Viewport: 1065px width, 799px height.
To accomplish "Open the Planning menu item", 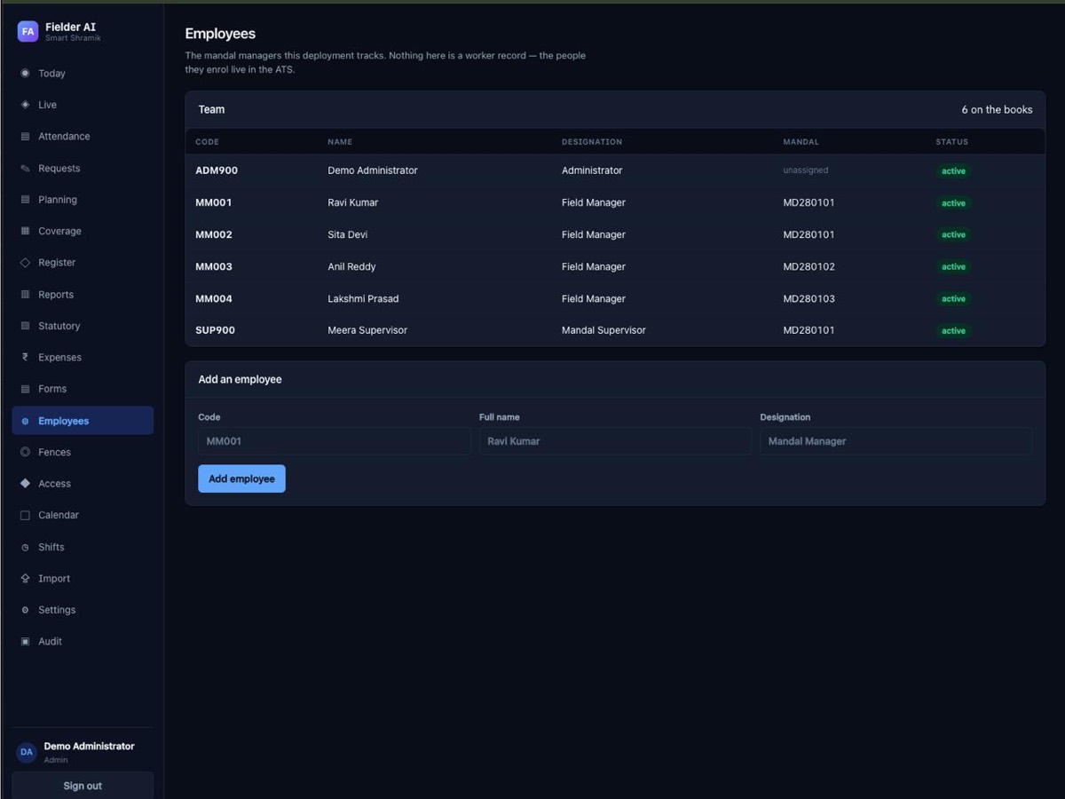I will click(x=83, y=200).
